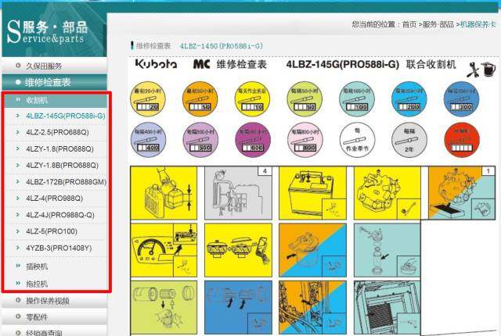Open the fuel tank refill thumbnail
The width and height of the screenshot is (501, 336).
click(x=164, y=193)
